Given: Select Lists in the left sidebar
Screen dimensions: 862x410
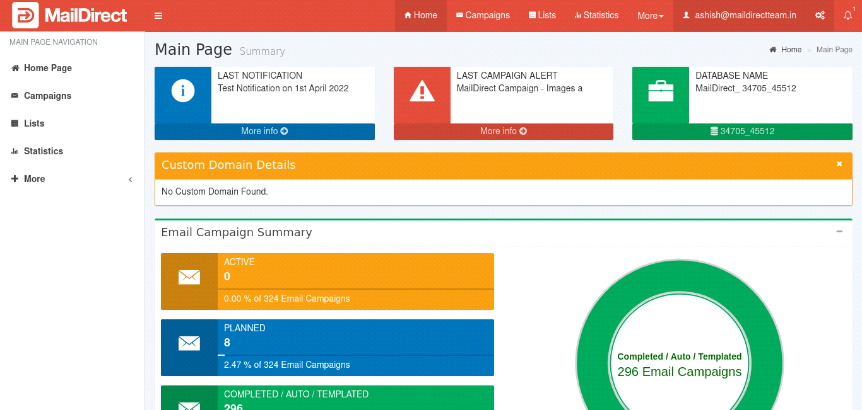Looking at the screenshot, I should click(x=34, y=123).
